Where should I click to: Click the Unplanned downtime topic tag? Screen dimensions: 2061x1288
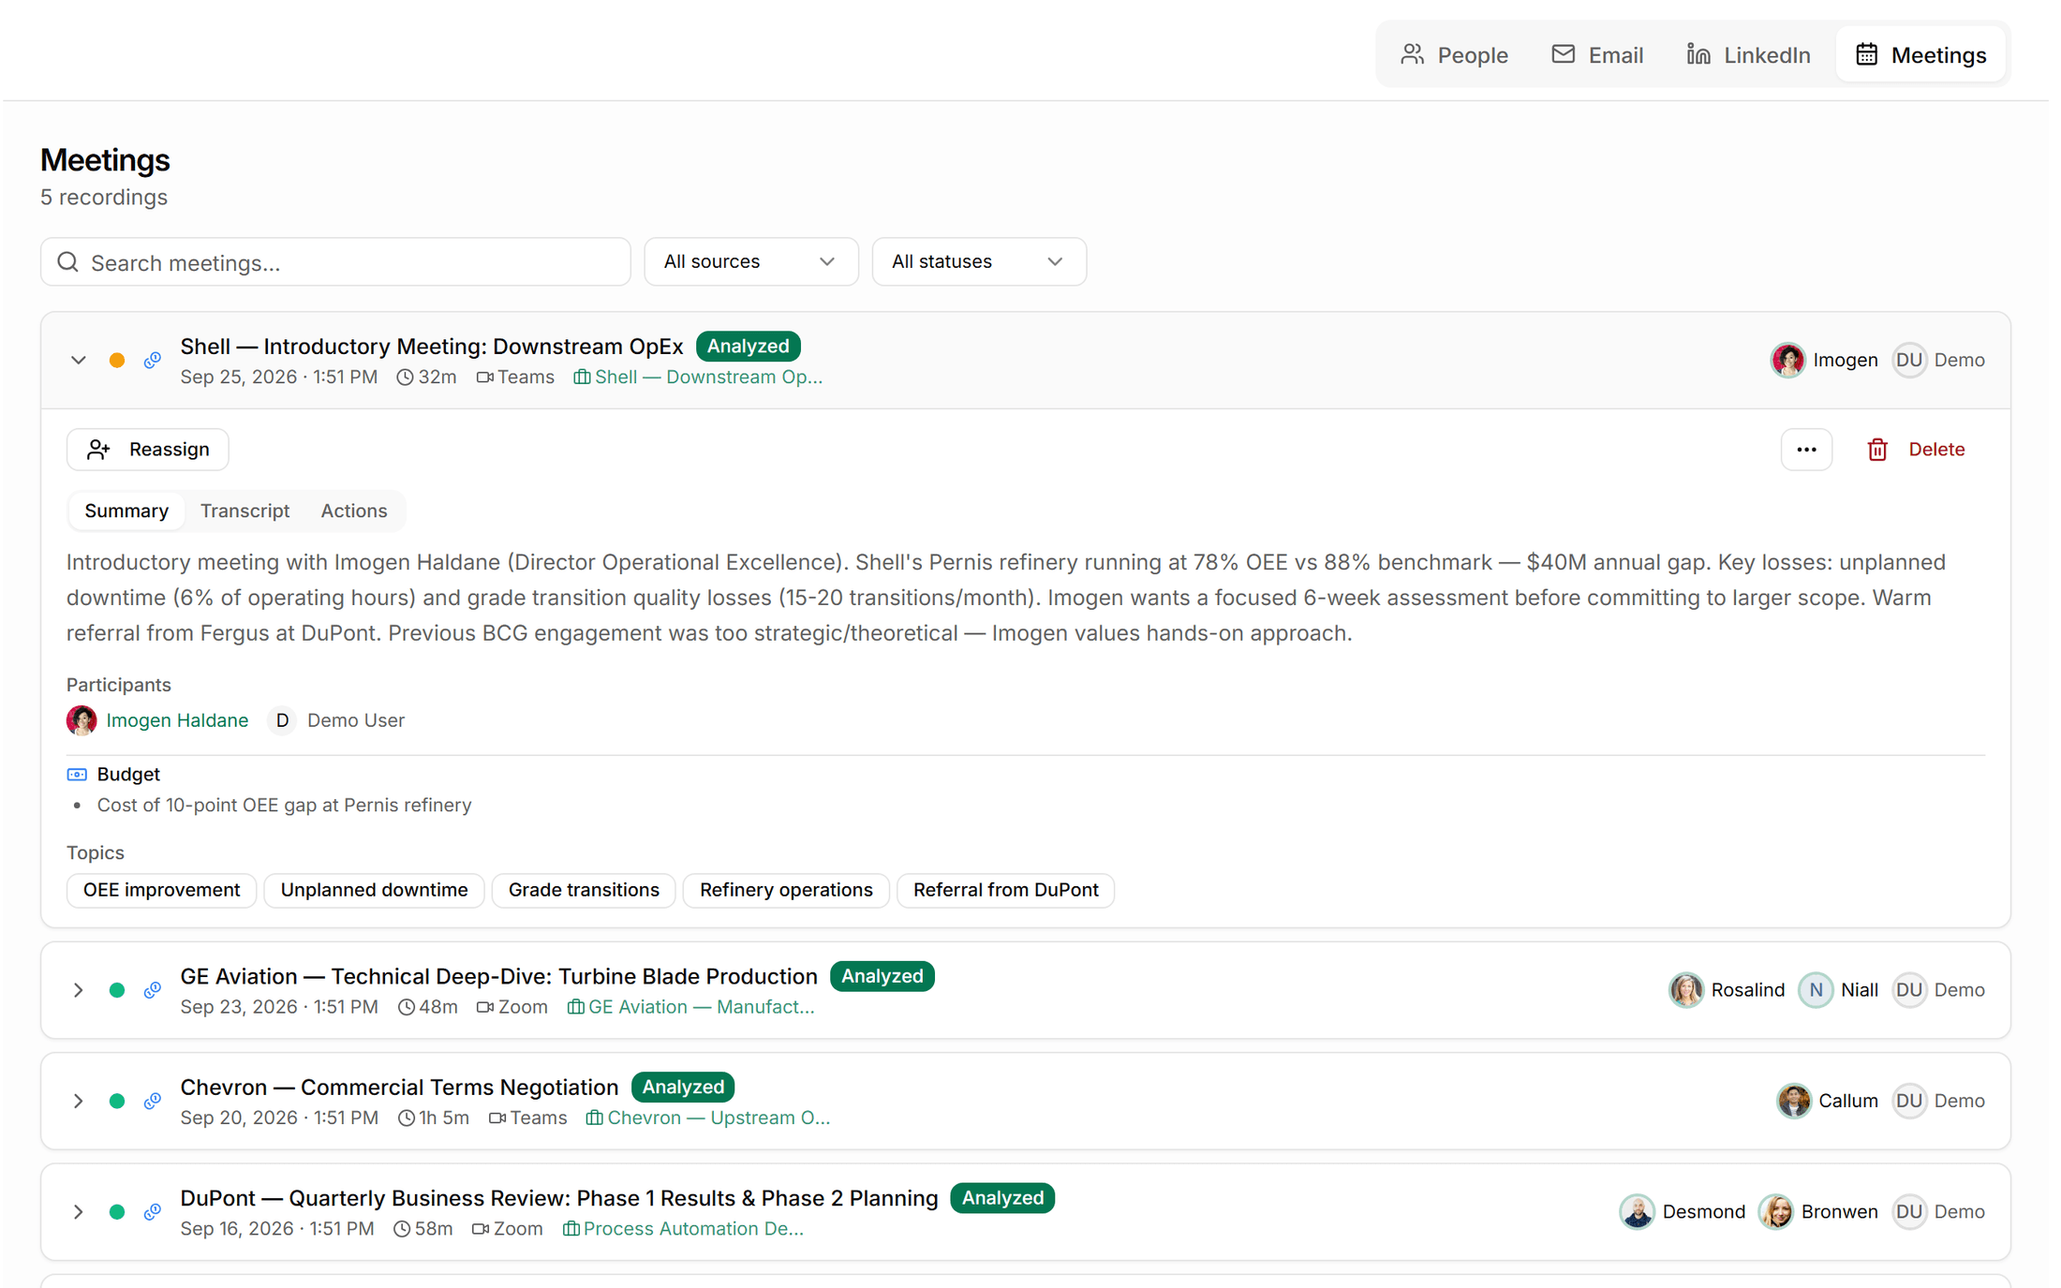374,890
